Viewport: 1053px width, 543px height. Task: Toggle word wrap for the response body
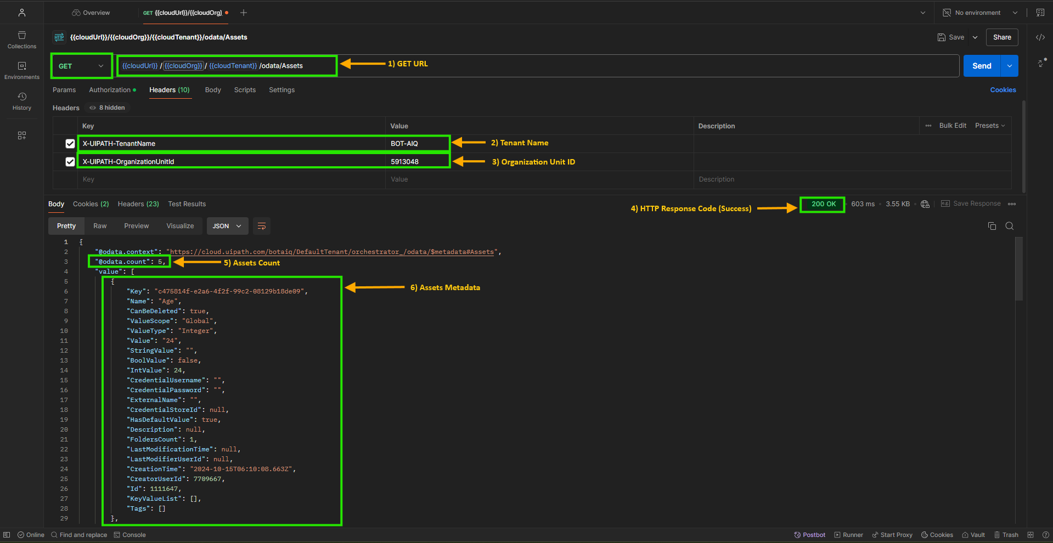[262, 226]
